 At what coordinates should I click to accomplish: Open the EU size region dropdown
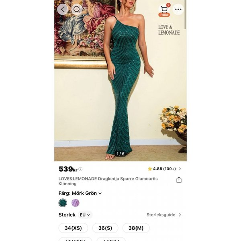[85, 215]
